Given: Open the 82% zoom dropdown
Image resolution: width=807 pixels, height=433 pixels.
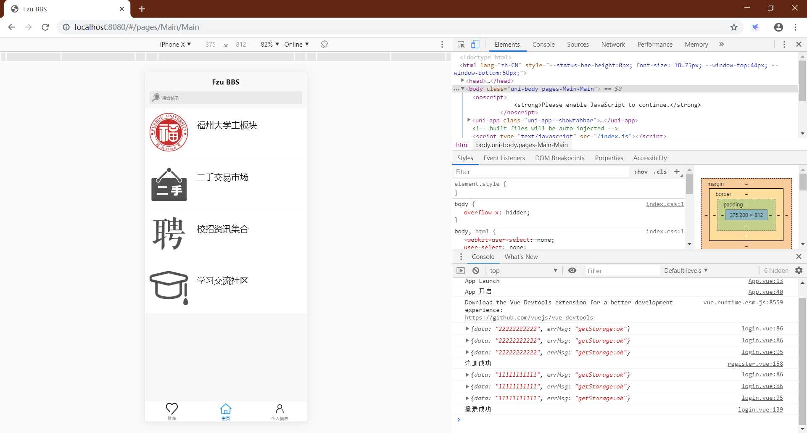Looking at the screenshot, I should click(270, 44).
